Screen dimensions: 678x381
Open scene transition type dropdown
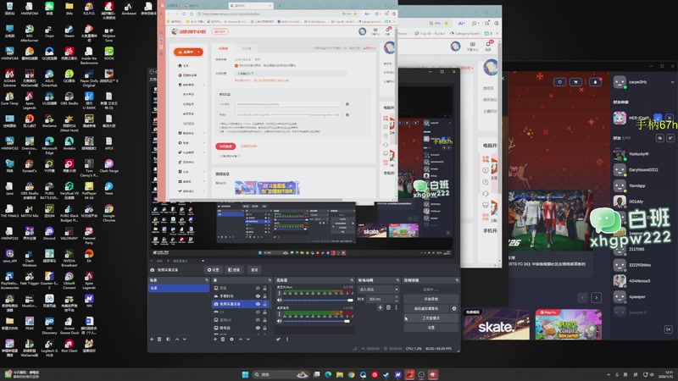point(378,289)
